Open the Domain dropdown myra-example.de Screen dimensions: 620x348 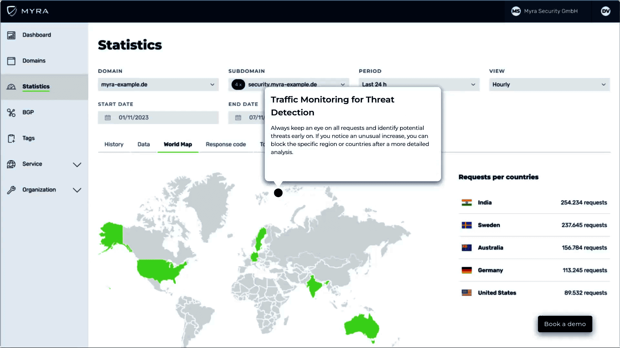point(158,84)
